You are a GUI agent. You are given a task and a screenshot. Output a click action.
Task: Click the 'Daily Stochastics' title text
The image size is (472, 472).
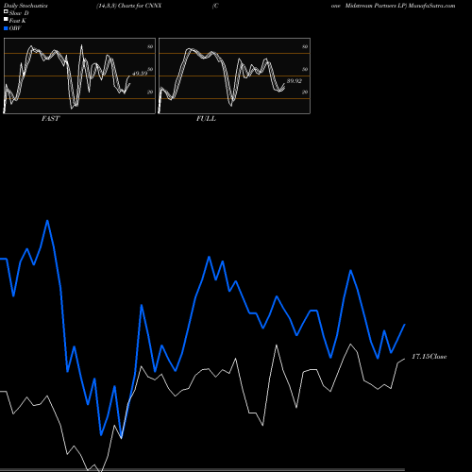pos(25,6)
